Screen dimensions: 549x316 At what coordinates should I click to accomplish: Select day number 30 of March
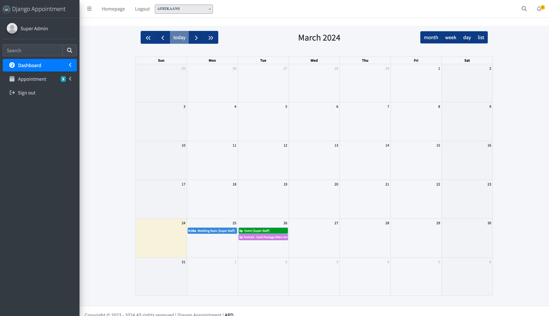(489, 223)
